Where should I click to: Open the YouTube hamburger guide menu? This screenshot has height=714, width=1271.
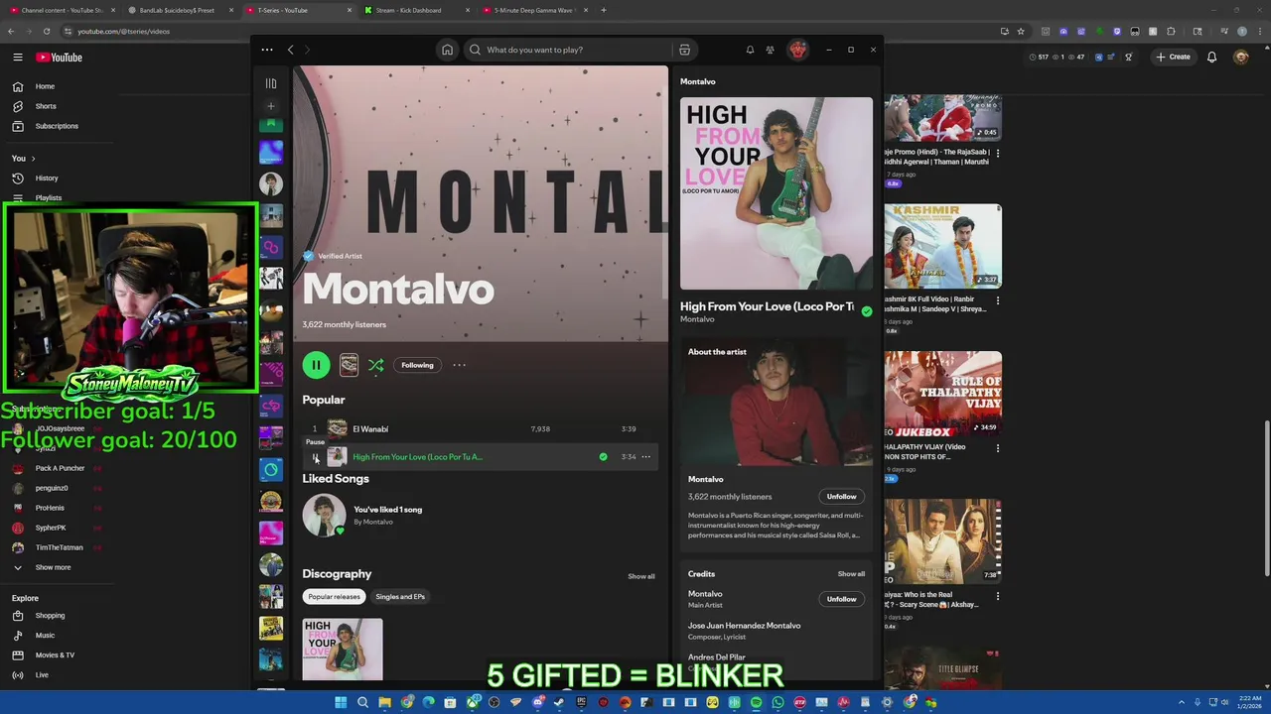(x=18, y=58)
